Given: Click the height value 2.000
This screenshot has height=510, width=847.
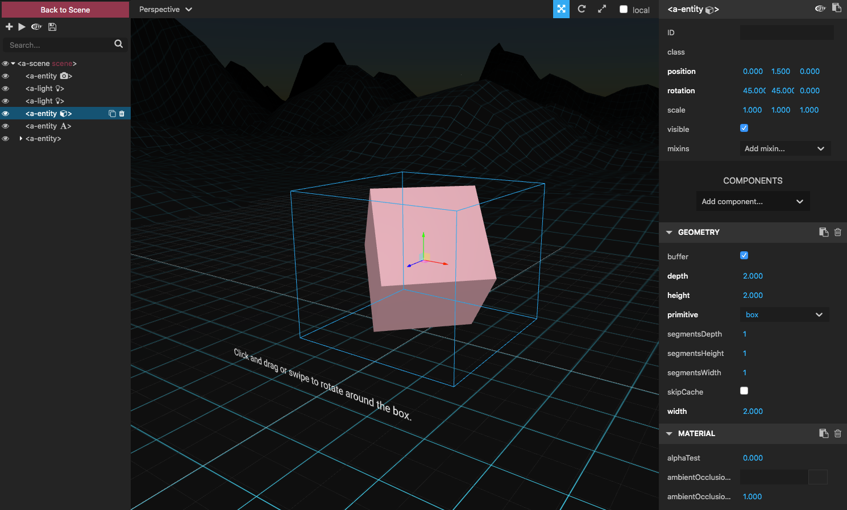Looking at the screenshot, I should pyautogui.click(x=753, y=295).
